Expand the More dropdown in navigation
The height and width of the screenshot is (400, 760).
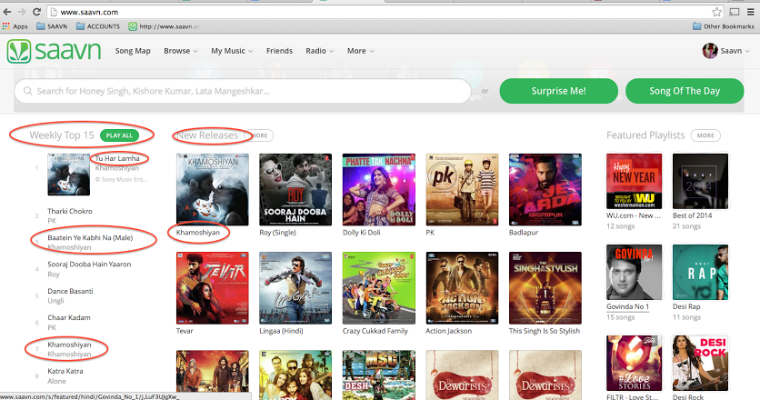(360, 51)
